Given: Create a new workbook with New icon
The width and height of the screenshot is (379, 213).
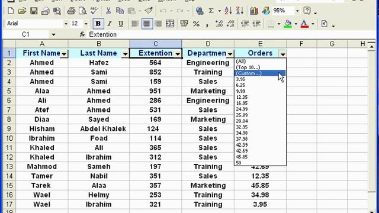Looking at the screenshot, I should point(11,11).
